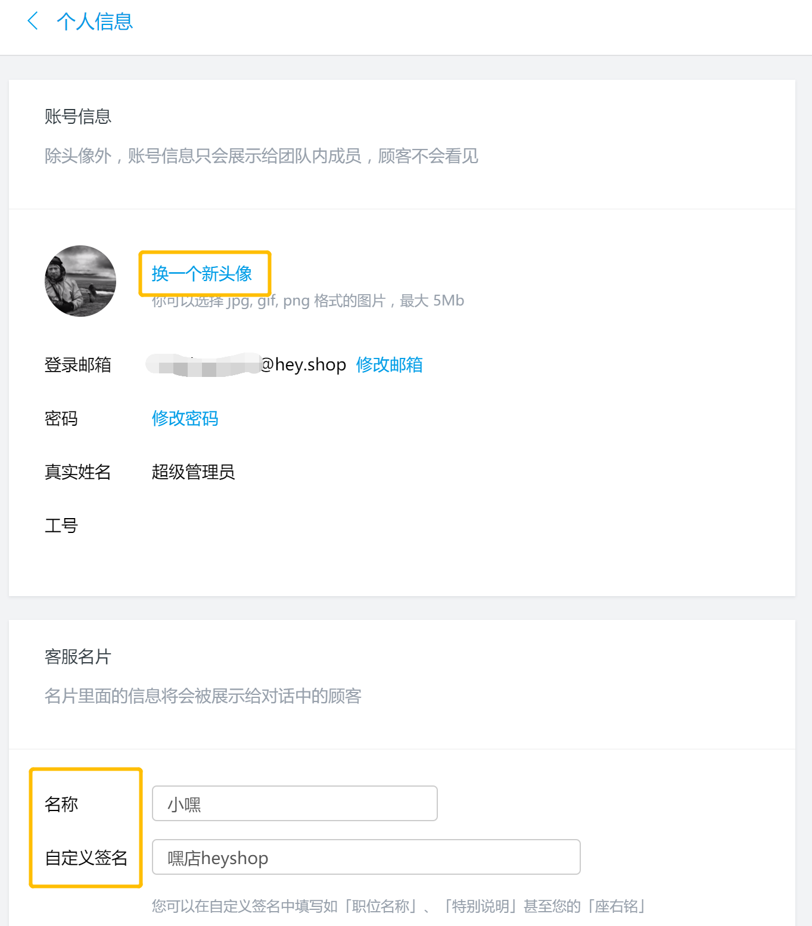Screen dimensions: 812x926
Task: Click the 名称 label beside the name input
Action: click(x=61, y=804)
